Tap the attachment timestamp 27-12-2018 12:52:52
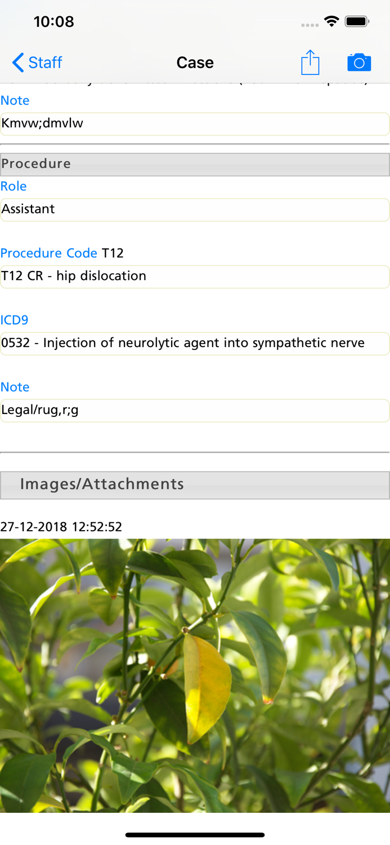The height and width of the screenshot is (845, 390). coord(62,526)
